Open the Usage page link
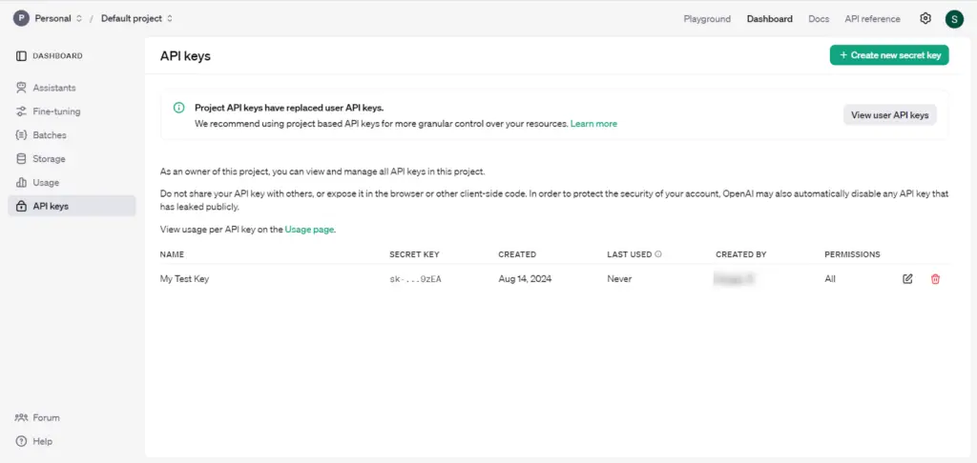This screenshot has width=977, height=463. tap(310, 230)
